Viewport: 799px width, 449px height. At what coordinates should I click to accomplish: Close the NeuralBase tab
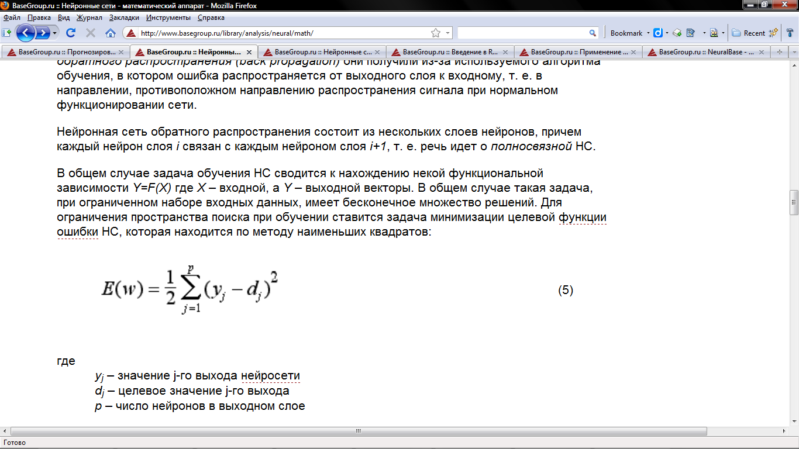762,52
